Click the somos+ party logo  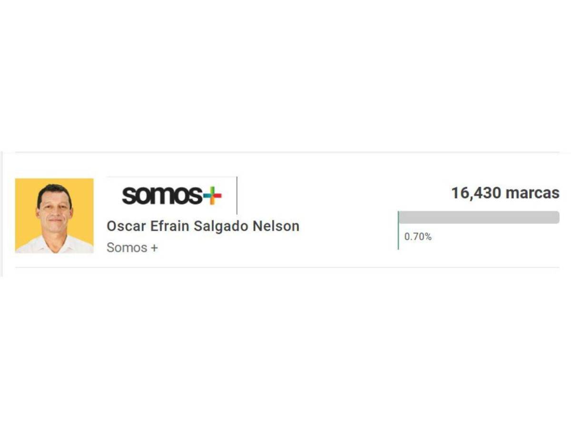[x=172, y=195]
